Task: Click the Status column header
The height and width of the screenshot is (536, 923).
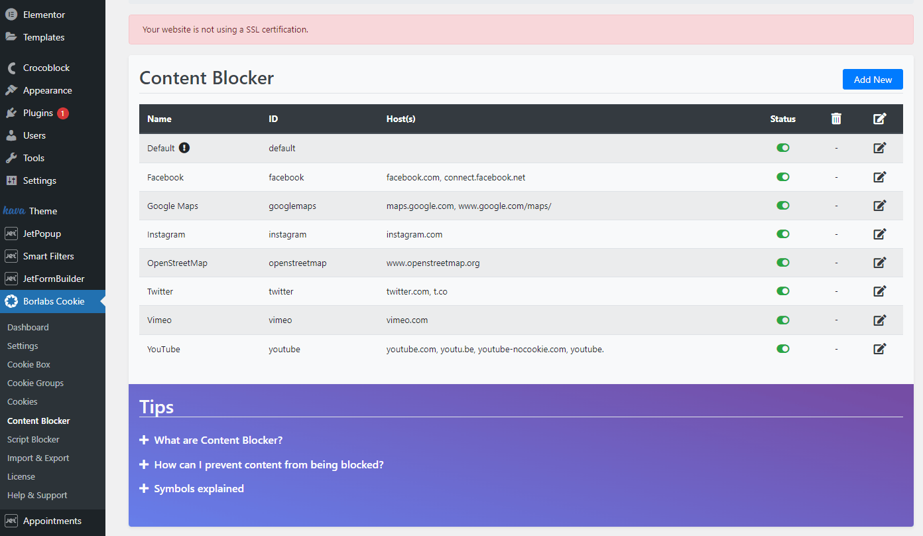Action: pos(783,119)
